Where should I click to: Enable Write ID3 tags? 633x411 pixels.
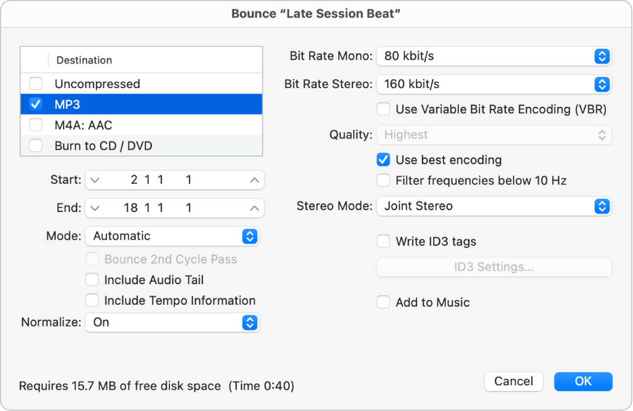point(384,241)
